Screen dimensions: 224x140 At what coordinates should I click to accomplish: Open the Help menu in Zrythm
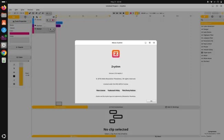tap(38, 10)
